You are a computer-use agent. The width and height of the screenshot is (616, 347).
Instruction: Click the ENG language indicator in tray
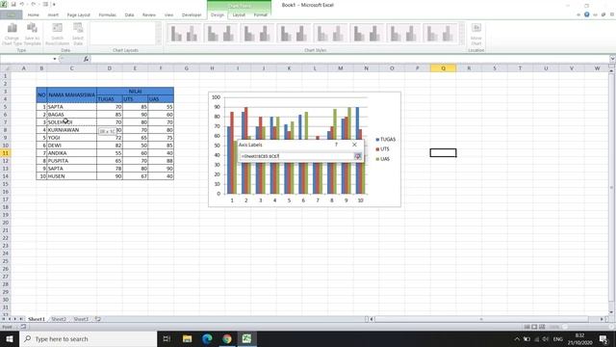[558, 339]
